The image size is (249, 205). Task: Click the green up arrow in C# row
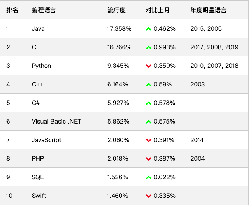click(x=149, y=103)
